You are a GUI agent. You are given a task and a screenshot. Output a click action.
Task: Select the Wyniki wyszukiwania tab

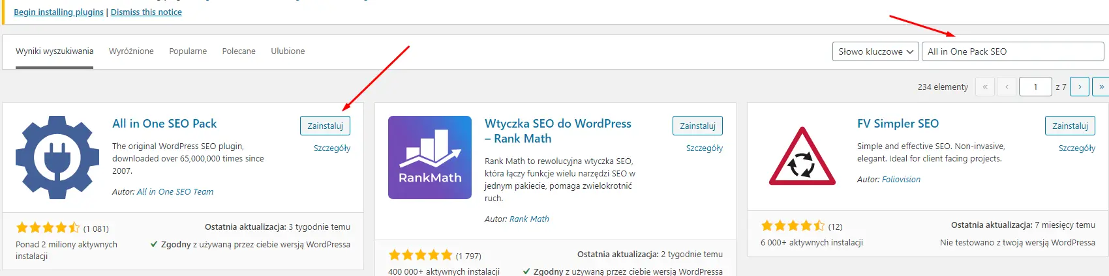pyautogui.click(x=55, y=51)
